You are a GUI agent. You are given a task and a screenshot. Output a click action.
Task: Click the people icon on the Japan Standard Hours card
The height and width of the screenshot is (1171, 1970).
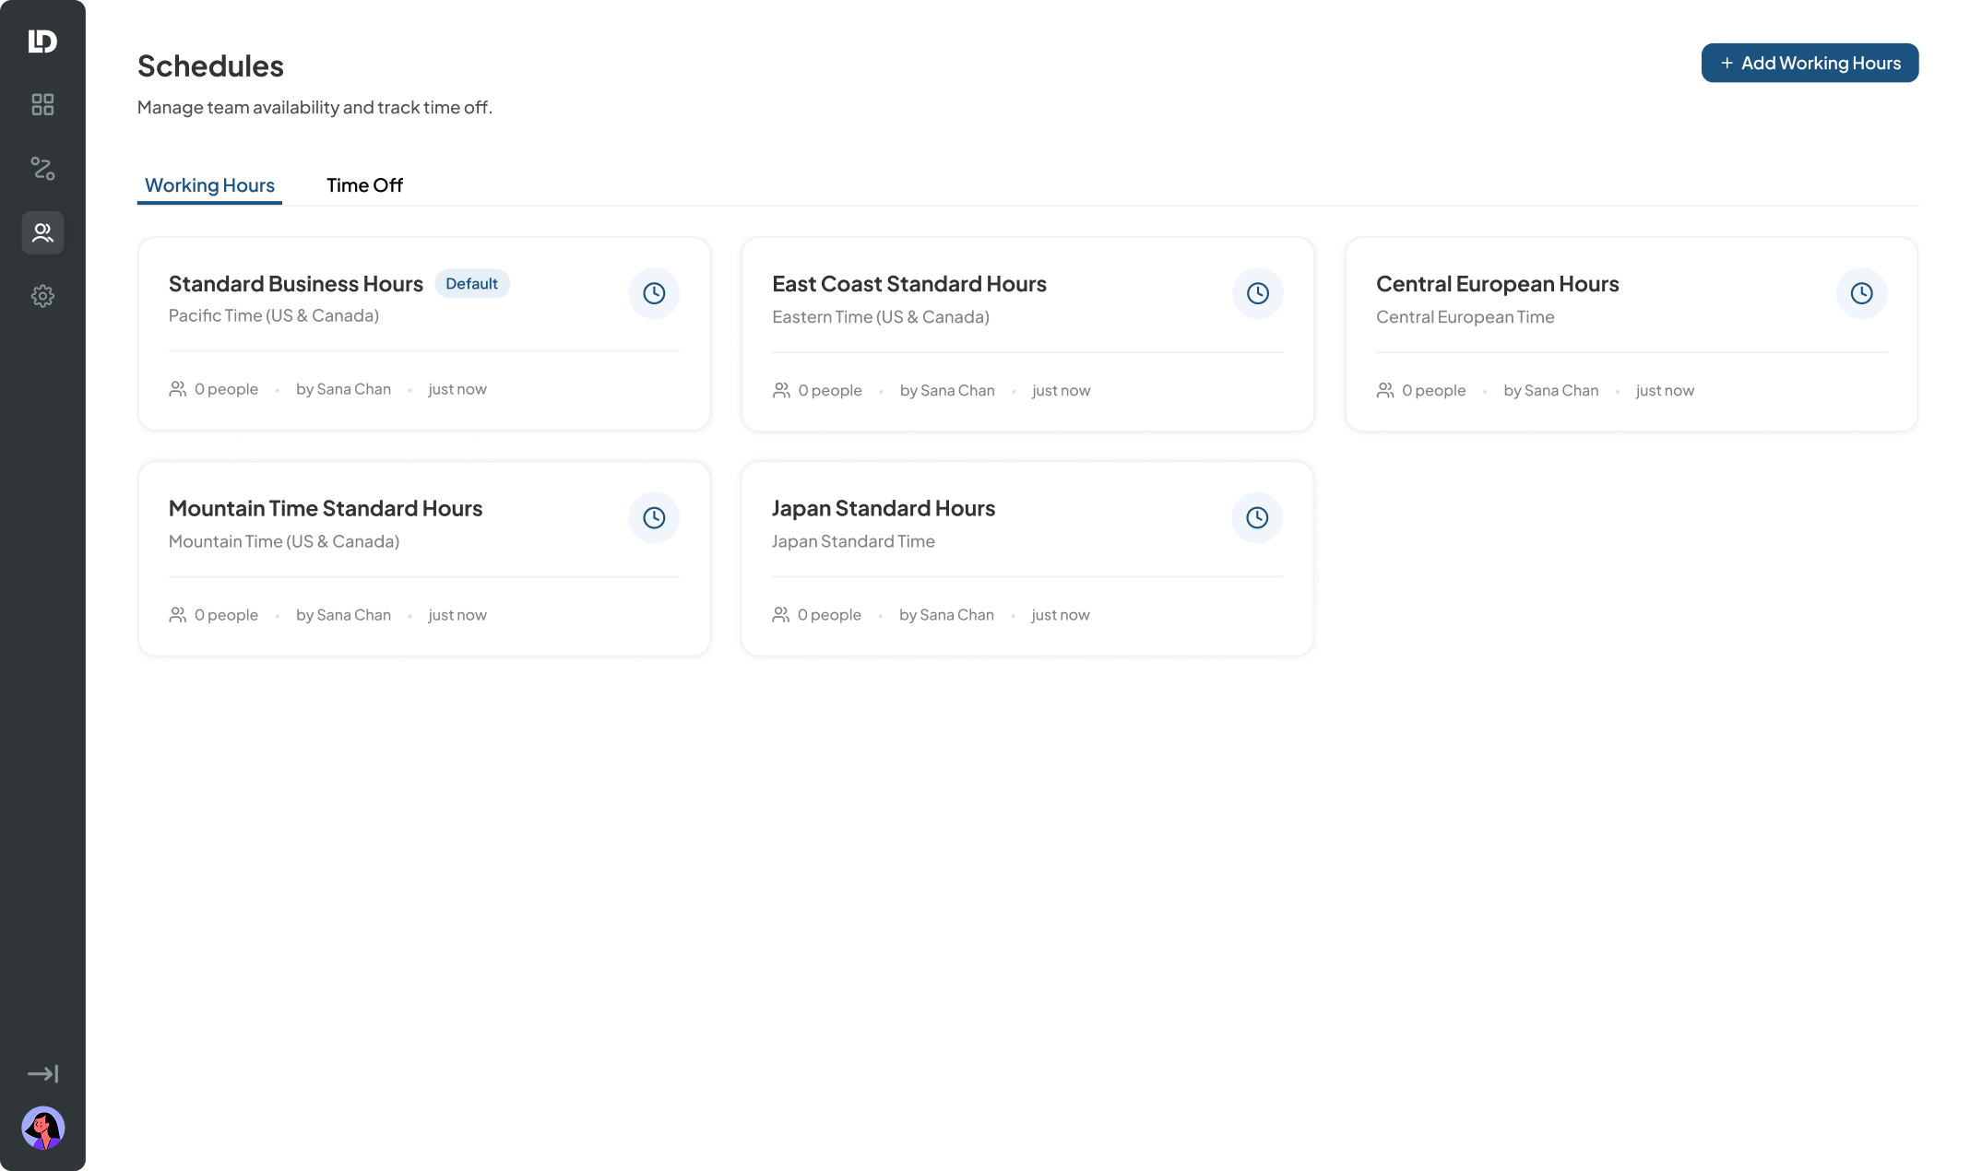781,614
